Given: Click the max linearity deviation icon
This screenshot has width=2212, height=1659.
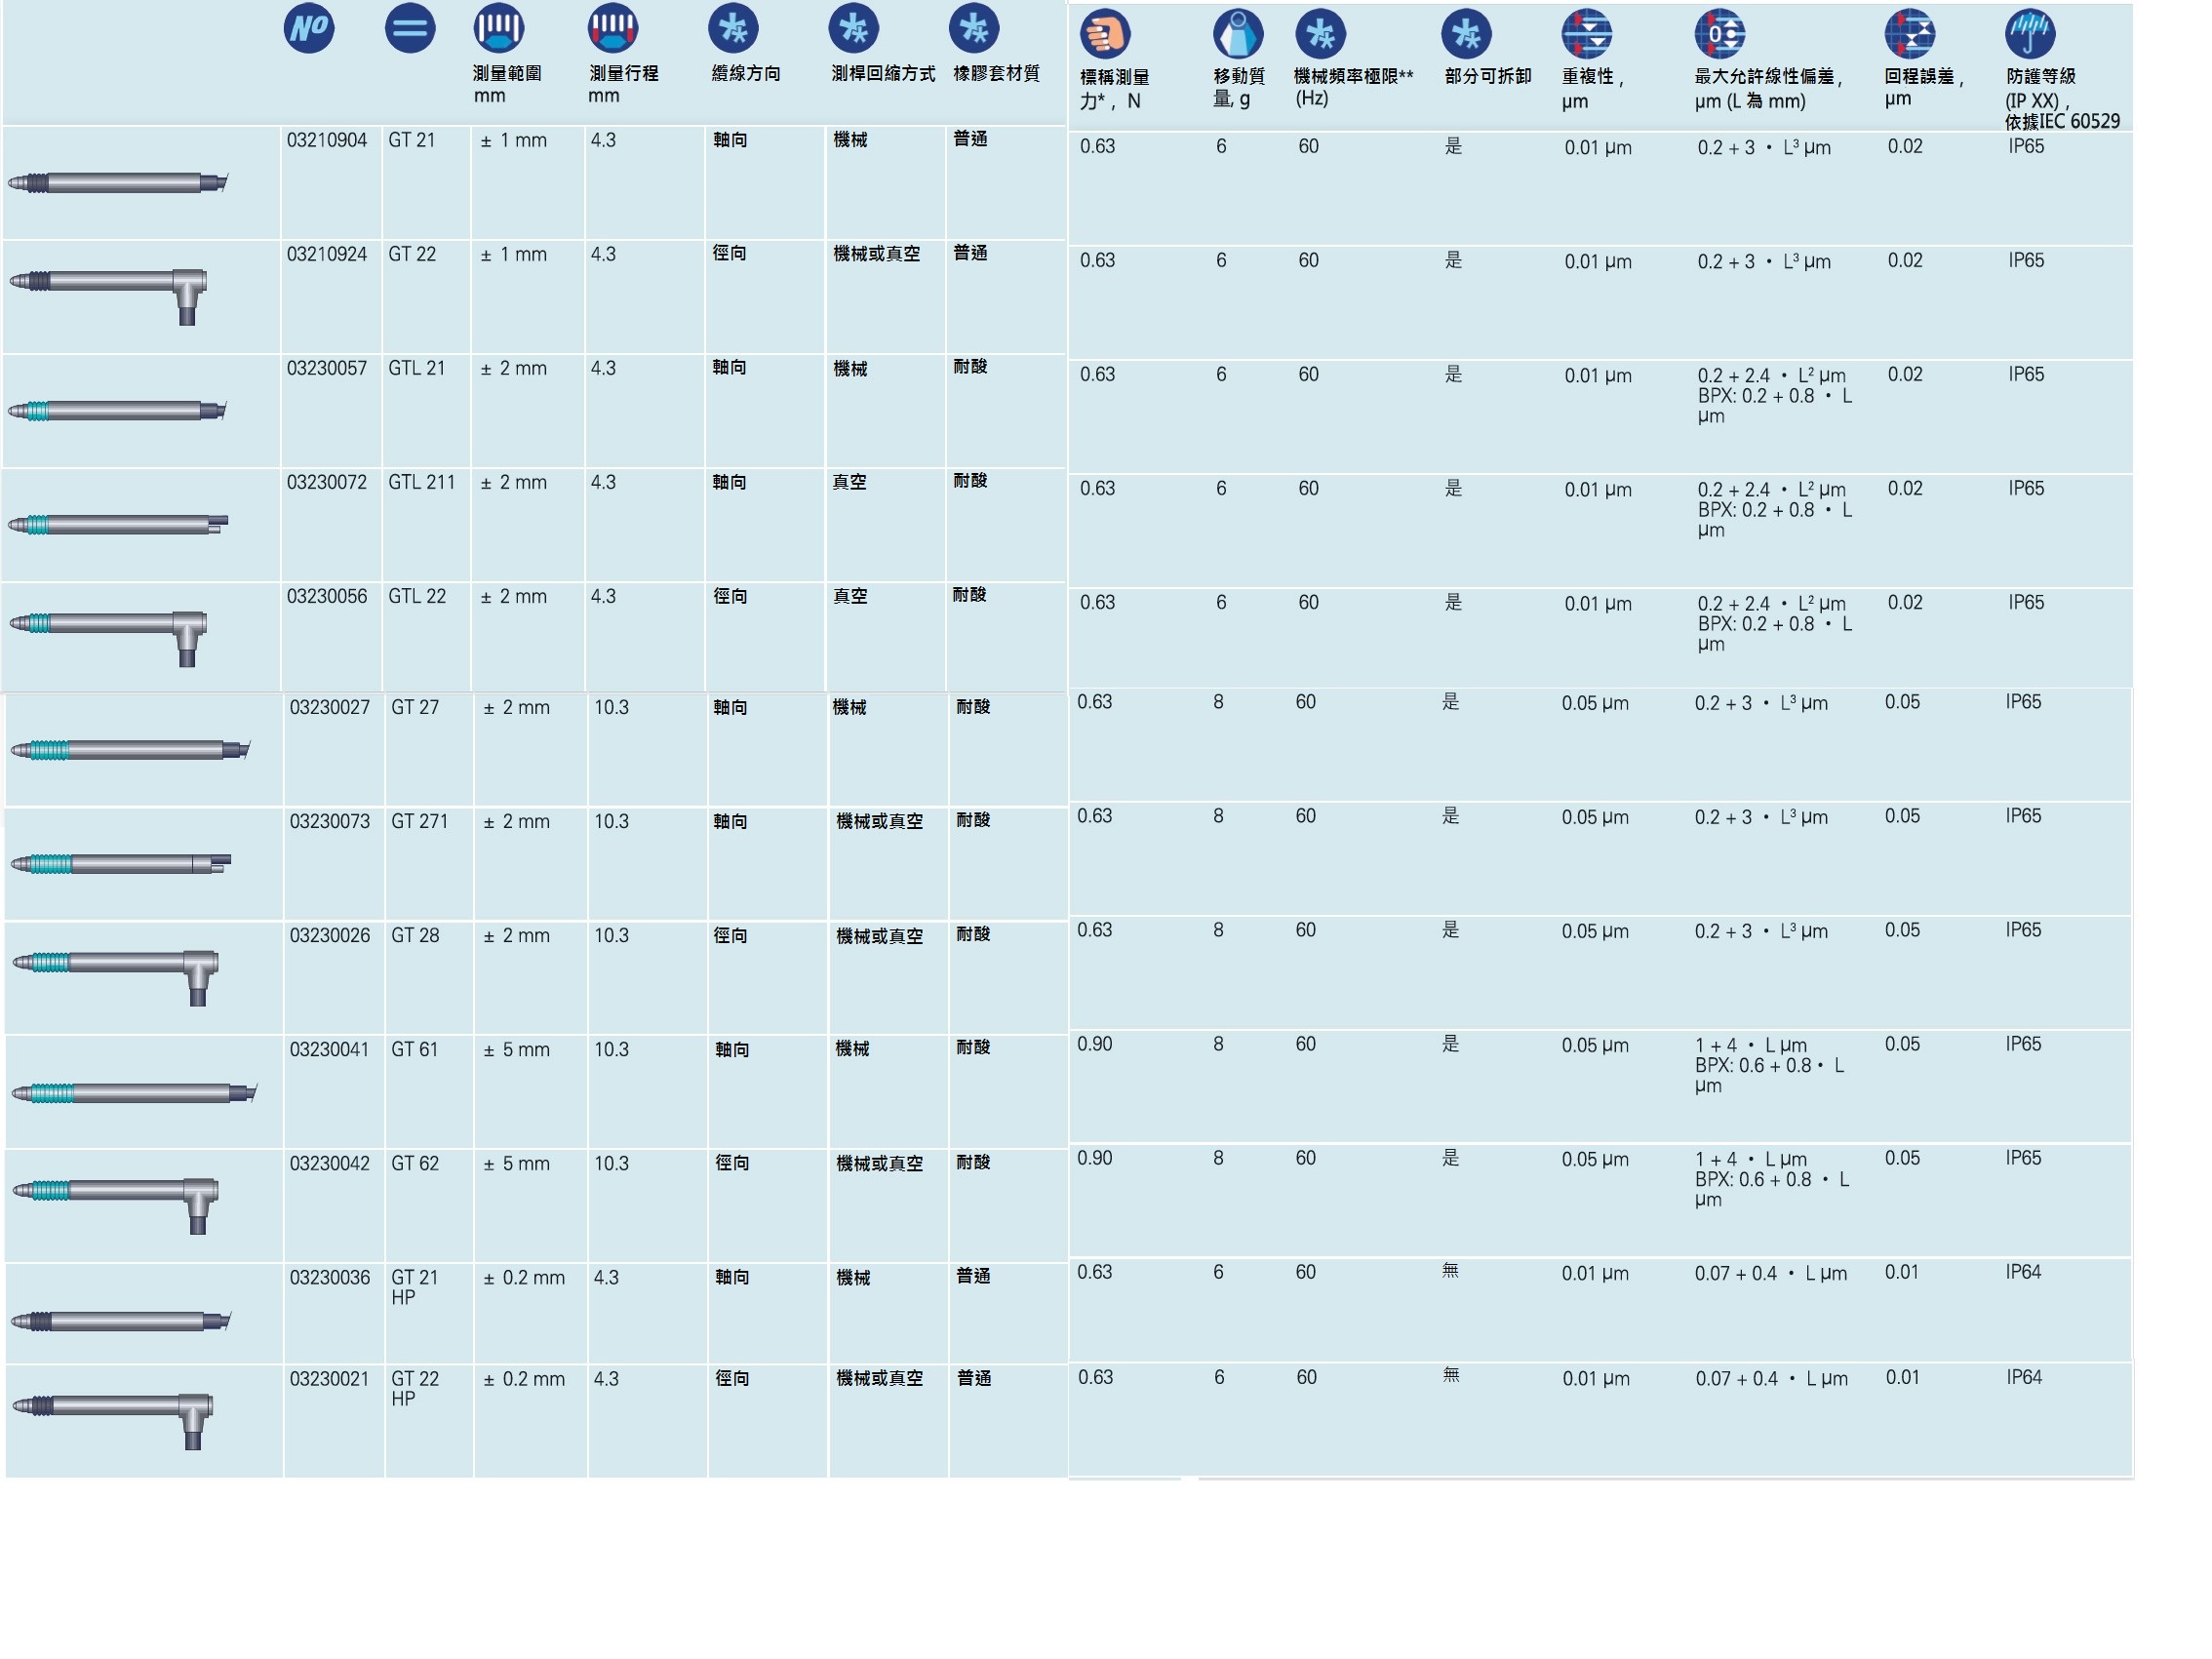Looking at the screenshot, I should [1720, 34].
